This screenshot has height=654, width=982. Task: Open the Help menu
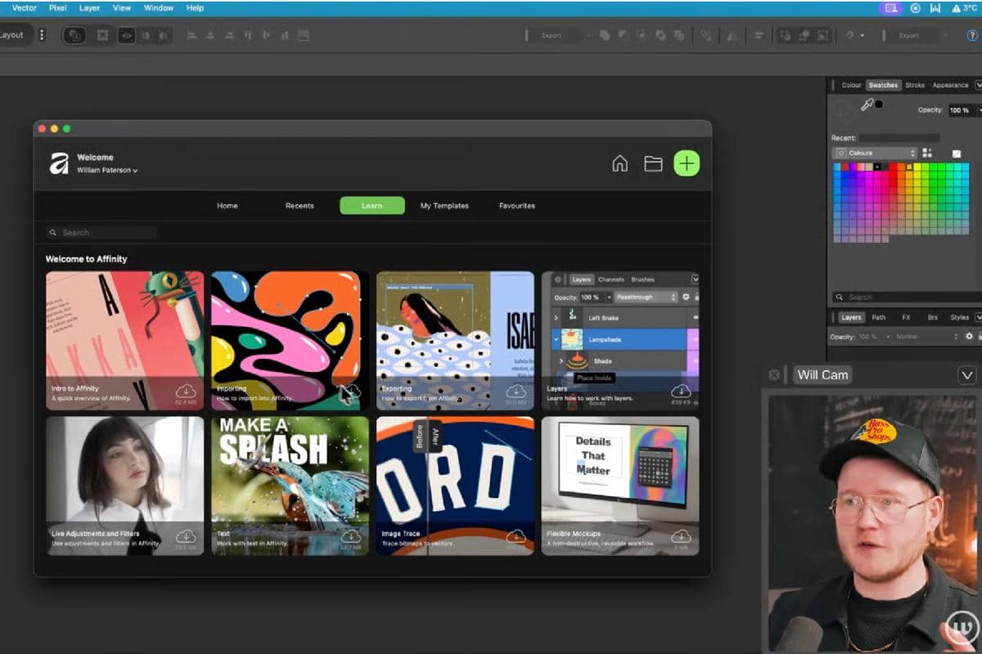click(x=195, y=7)
